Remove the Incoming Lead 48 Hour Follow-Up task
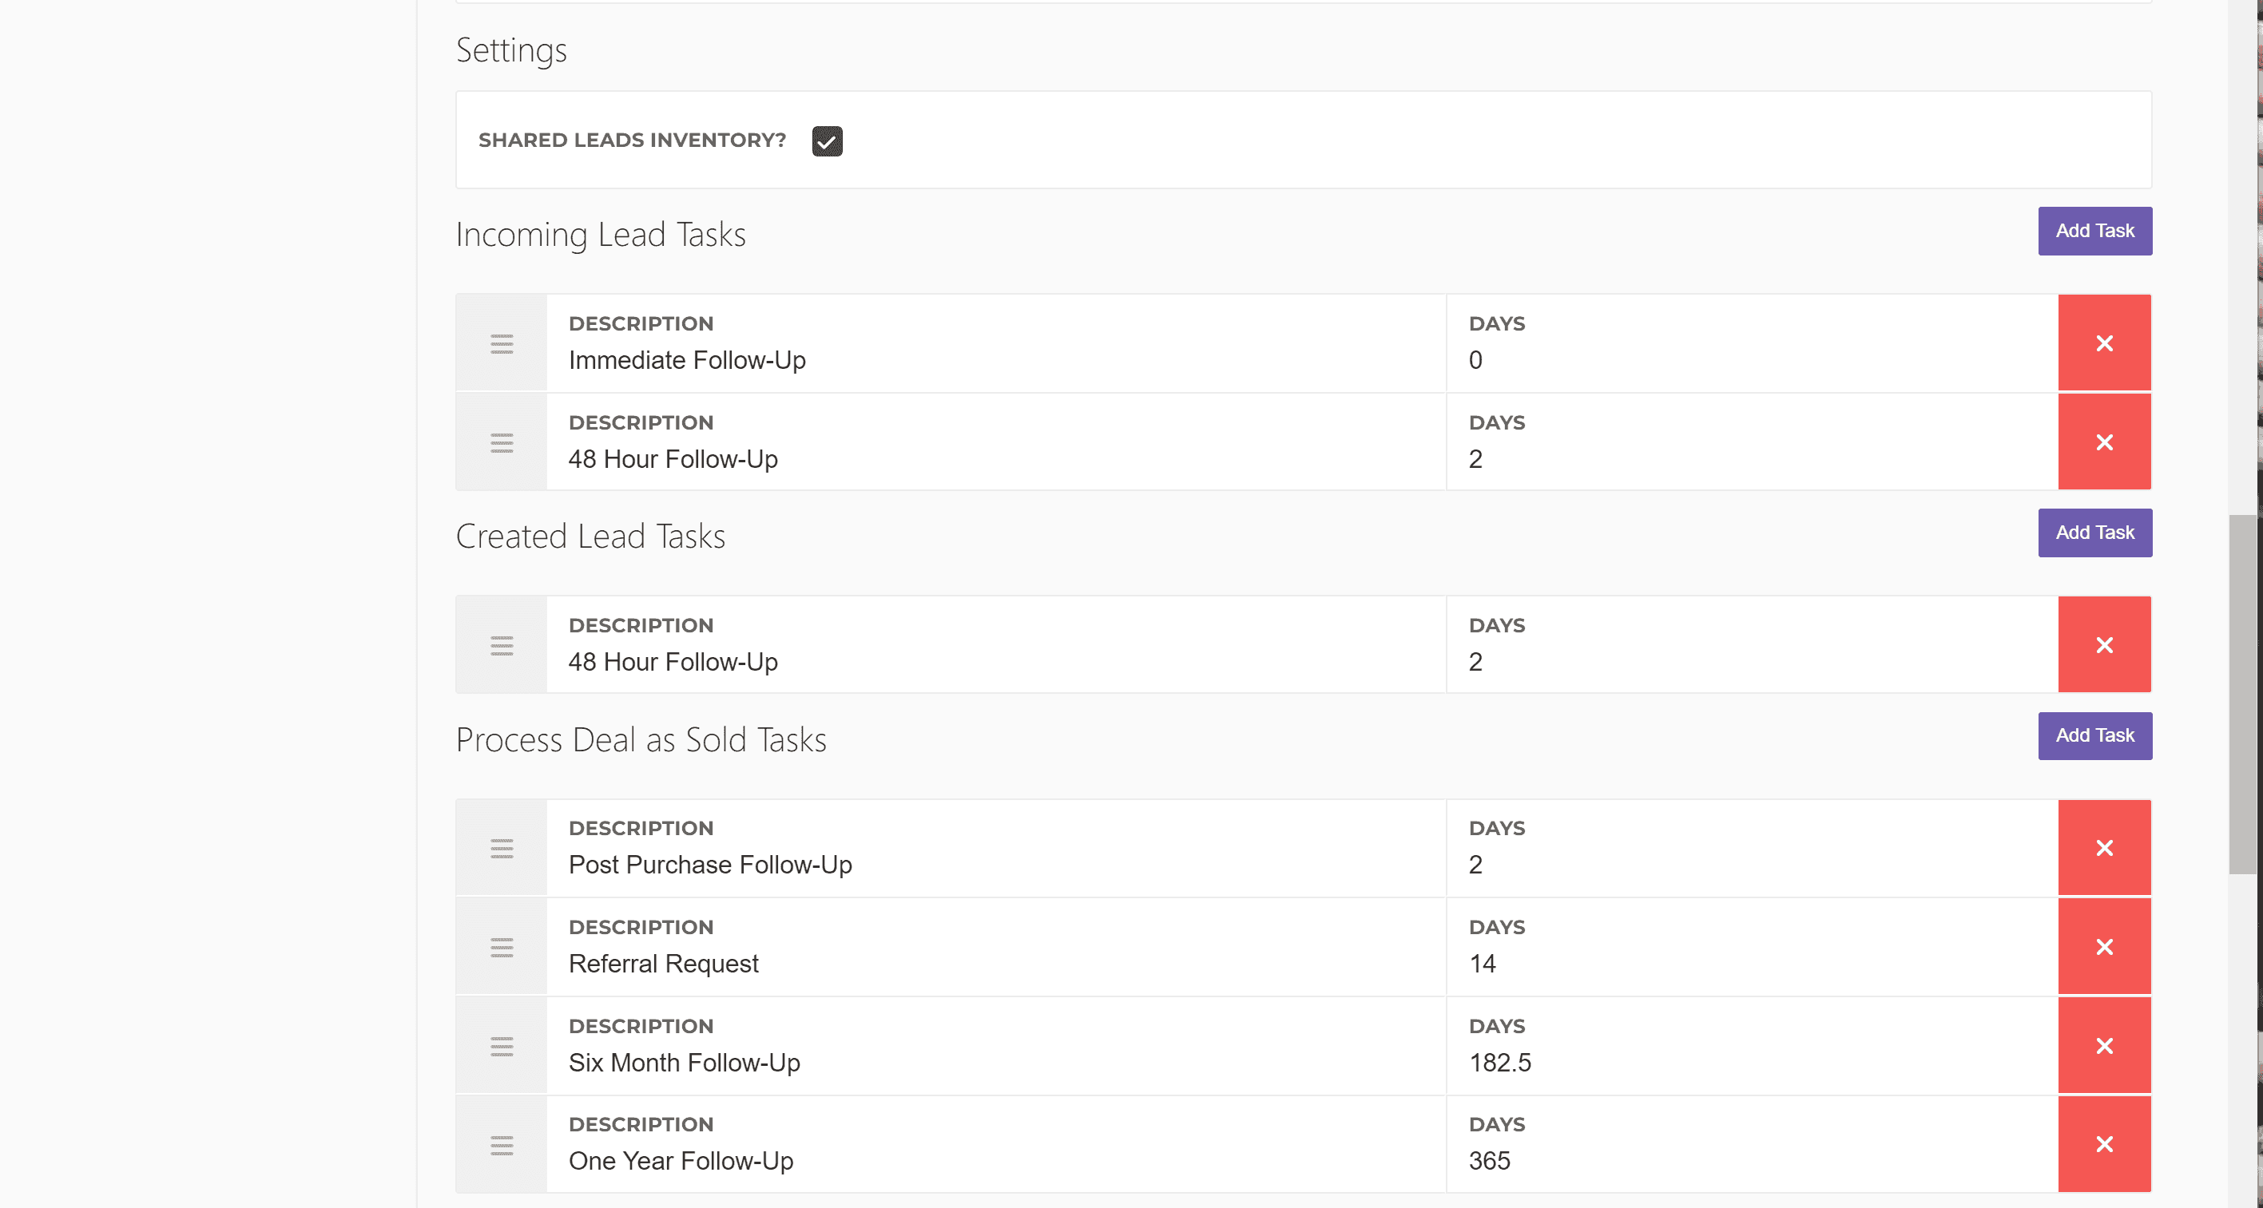Viewport: 2263px width, 1208px height. pyautogui.click(x=2104, y=442)
